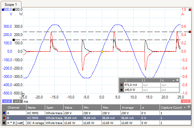Image resolution: width=194 pixels, height=128 pixels.
Task: Click the Capture Count column header
Action: (171, 108)
